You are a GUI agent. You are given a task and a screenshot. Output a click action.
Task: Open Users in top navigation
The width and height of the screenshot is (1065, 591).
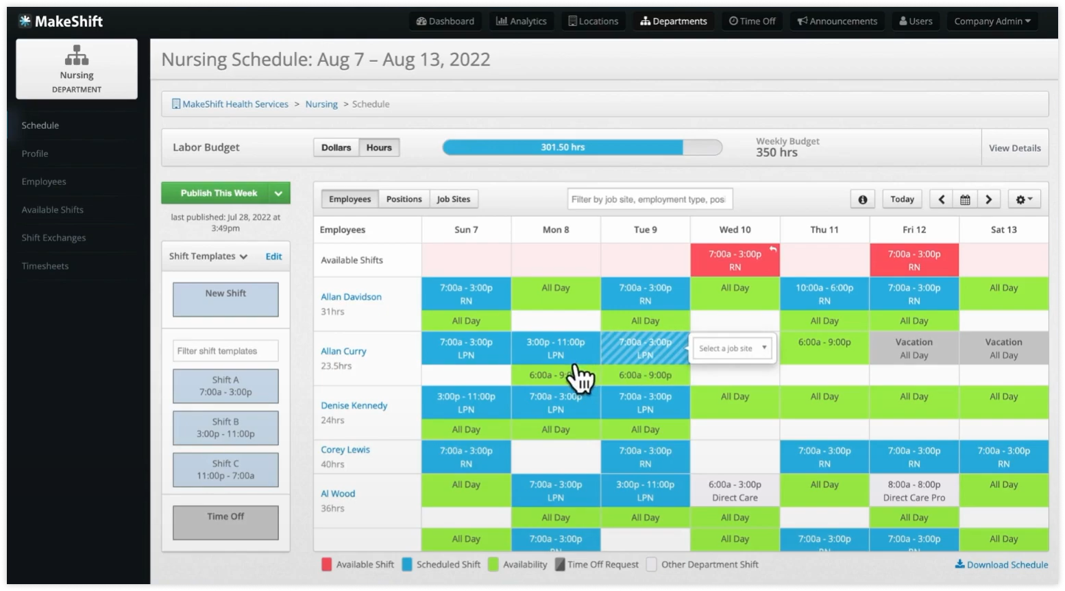[x=916, y=21]
